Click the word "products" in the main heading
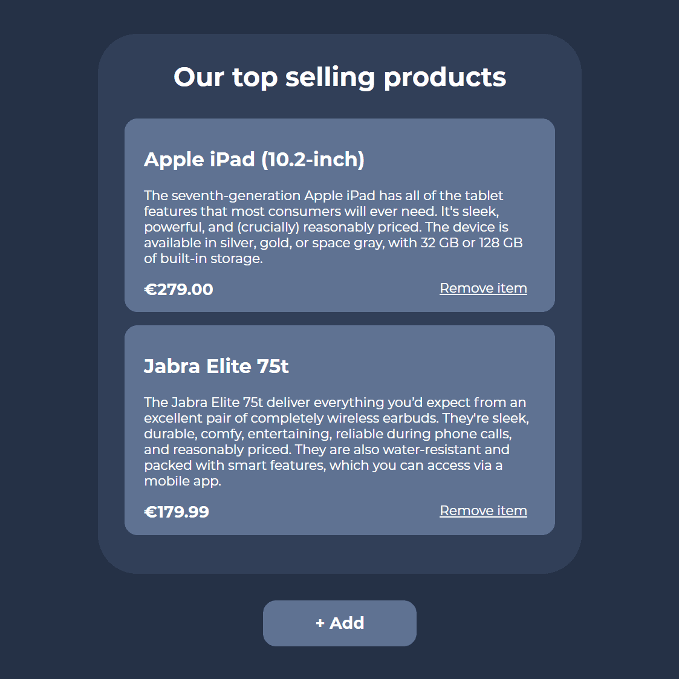Image resolution: width=679 pixels, height=679 pixels. coord(445,77)
